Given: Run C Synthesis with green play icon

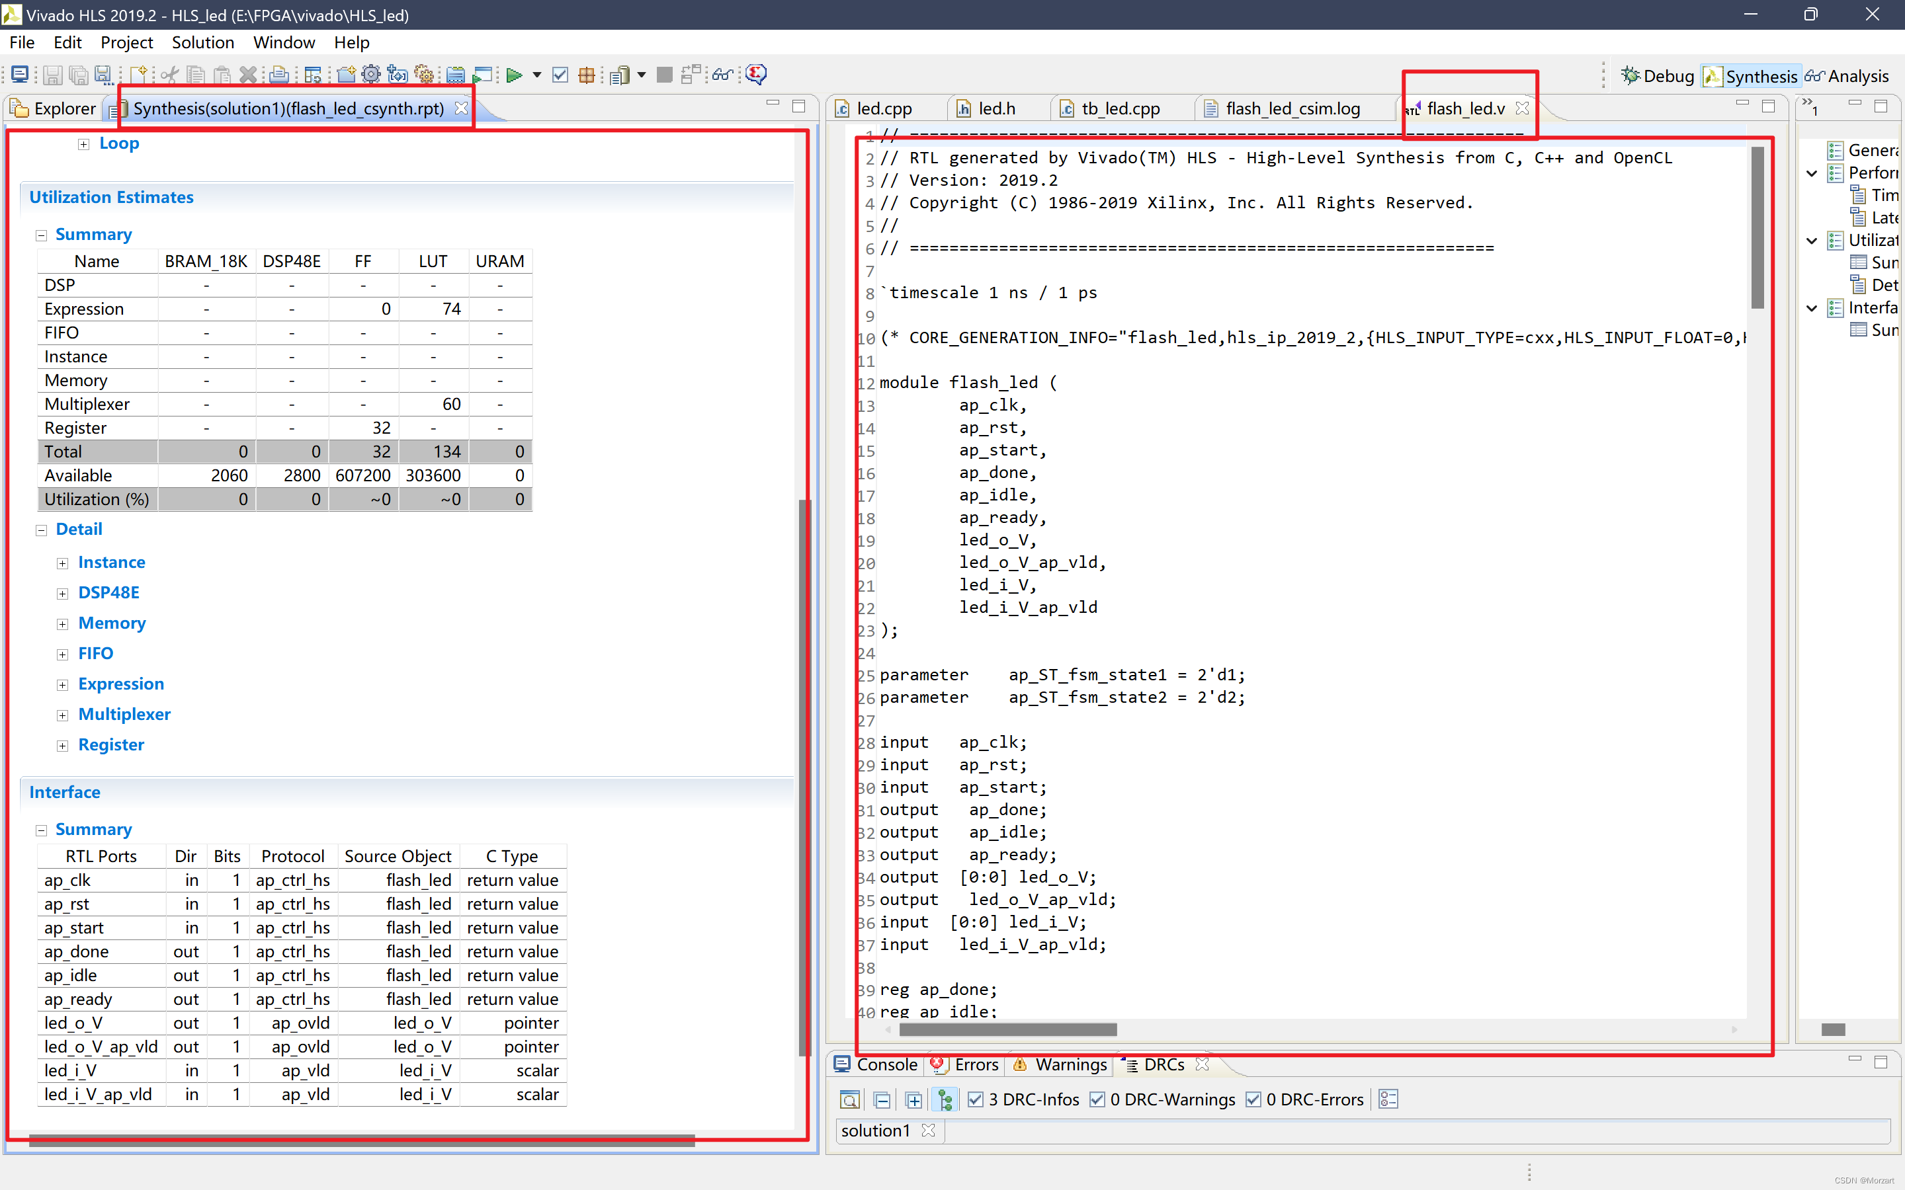Looking at the screenshot, I should tap(514, 75).
